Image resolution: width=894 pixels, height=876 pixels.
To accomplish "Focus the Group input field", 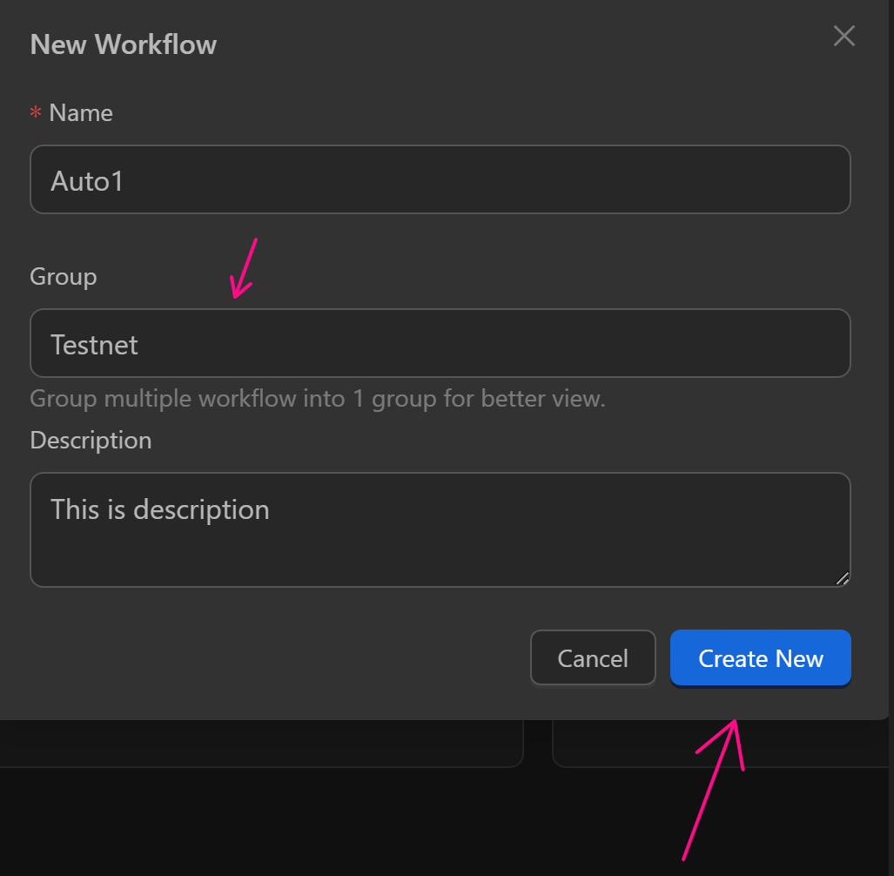I will [440, 343].
